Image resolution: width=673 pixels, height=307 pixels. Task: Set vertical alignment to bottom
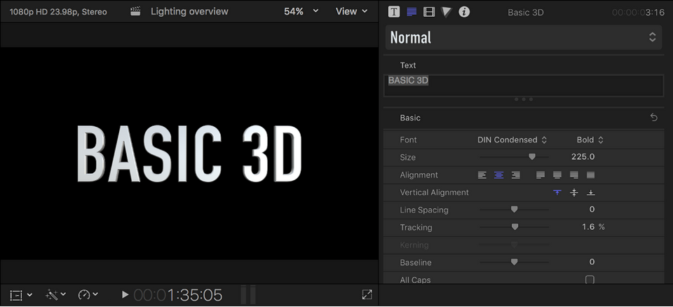pyautogui.click(x=590, y=192)
